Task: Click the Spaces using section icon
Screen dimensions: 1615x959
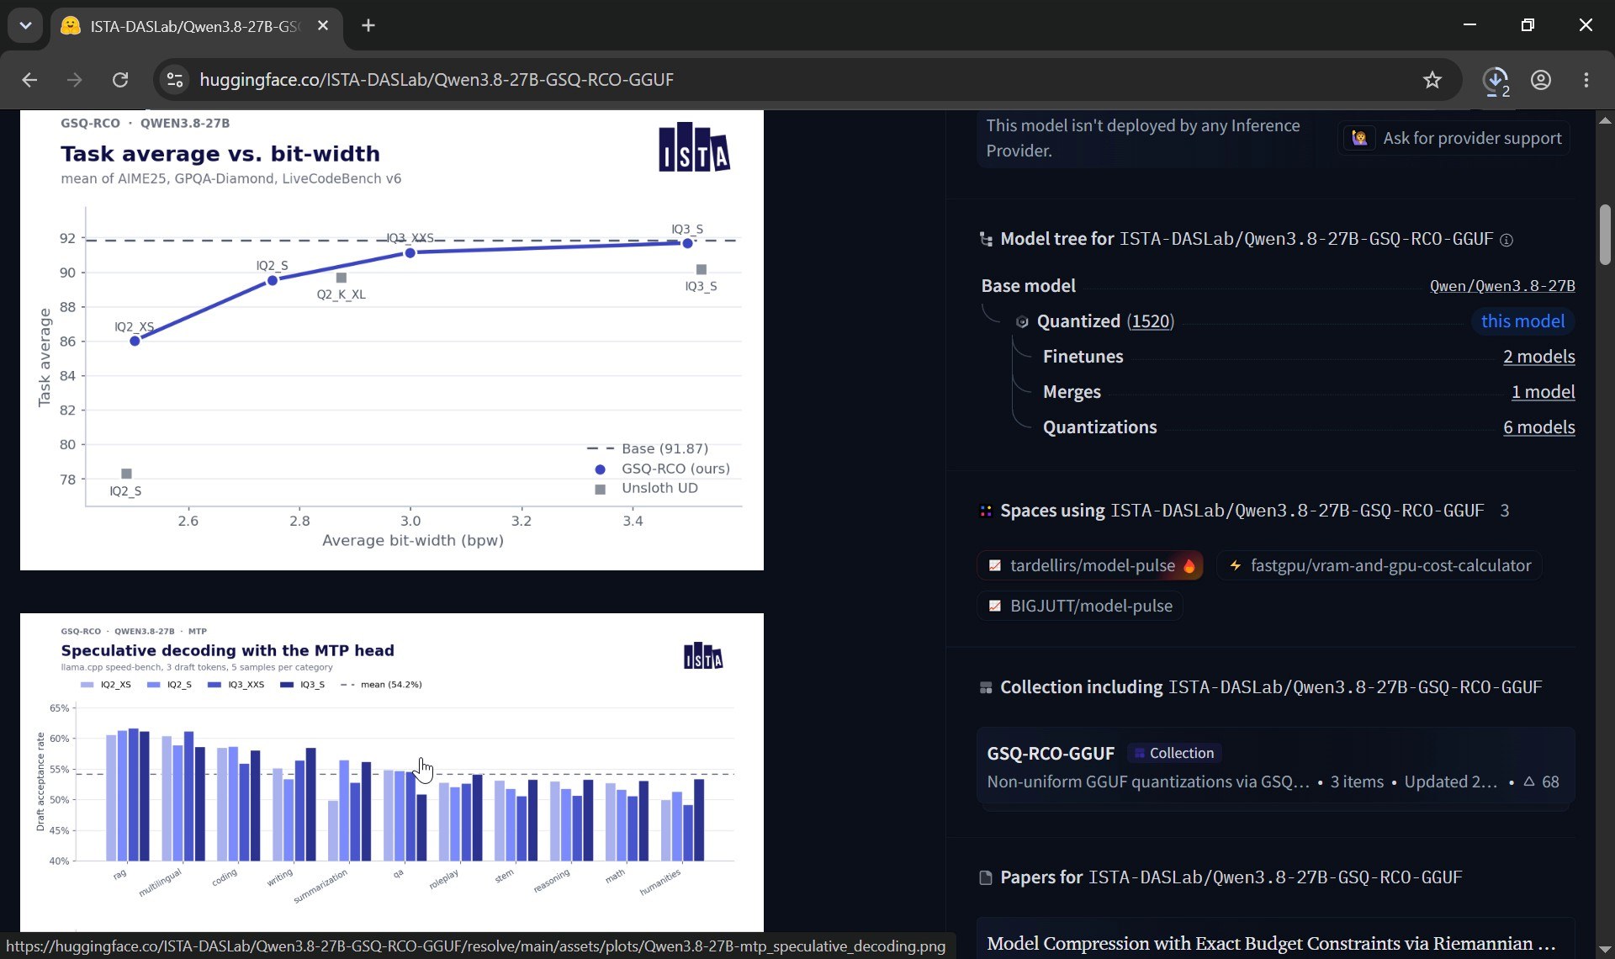Action: (x=986, y=511)
